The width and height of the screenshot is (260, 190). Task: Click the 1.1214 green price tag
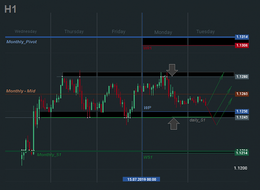click(x=242, y=153)
